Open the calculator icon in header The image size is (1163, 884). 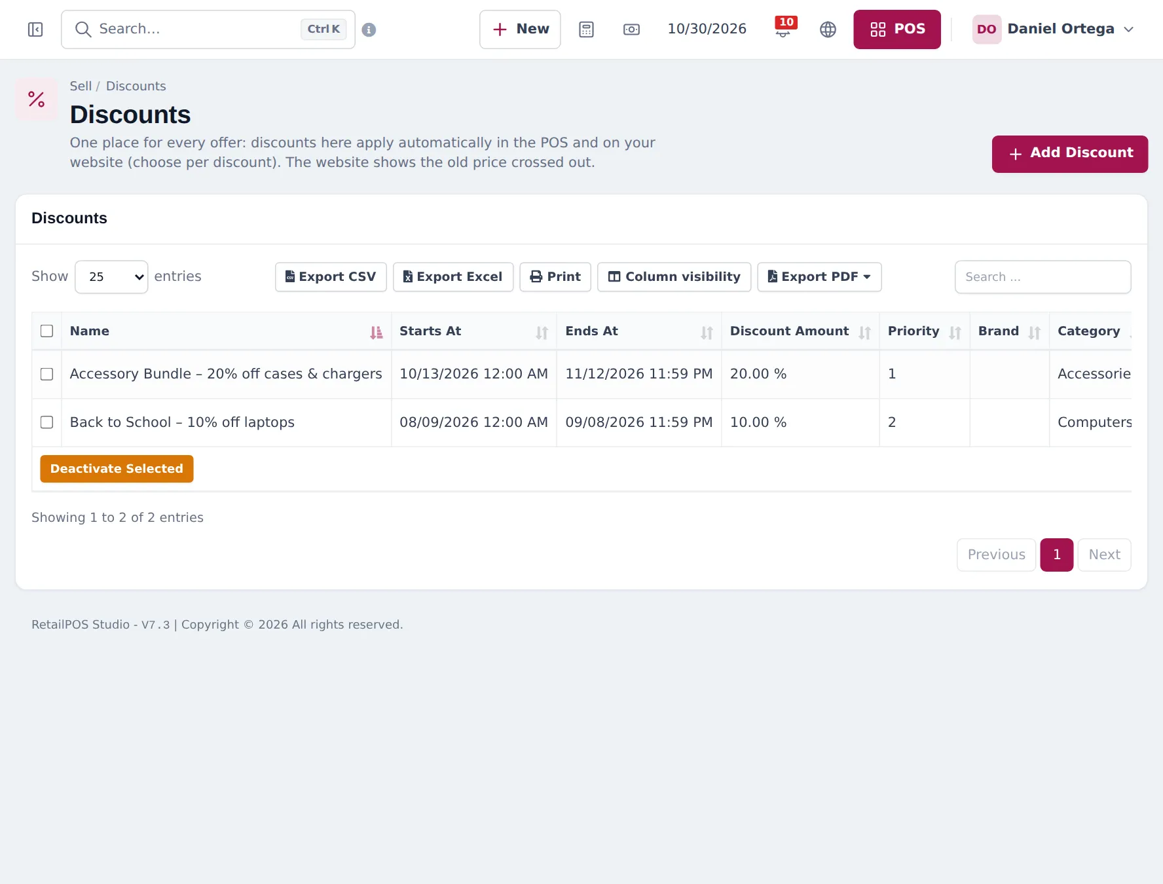(586, 29)
